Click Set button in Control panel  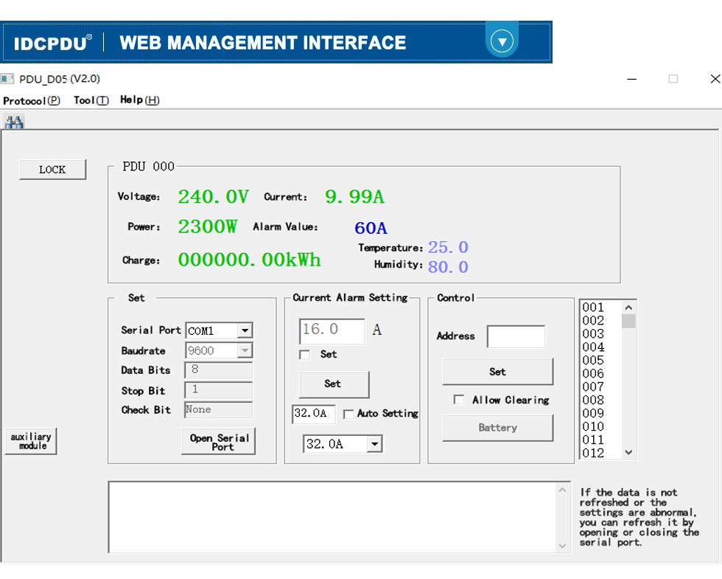[498, 372]
